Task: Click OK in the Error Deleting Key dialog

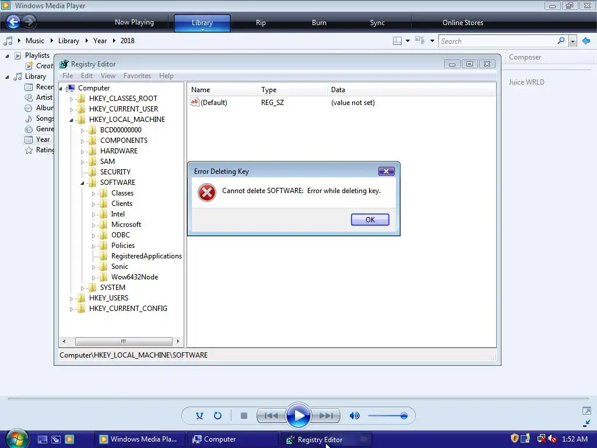Action: [x=370, y=219]
